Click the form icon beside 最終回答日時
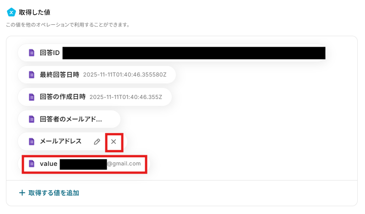Screen dimensions: 365x214 point(32,75)
